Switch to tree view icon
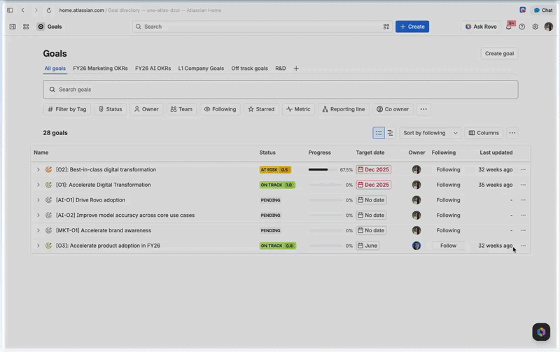This screenshot has height=352, width=560. pos(390,133)
